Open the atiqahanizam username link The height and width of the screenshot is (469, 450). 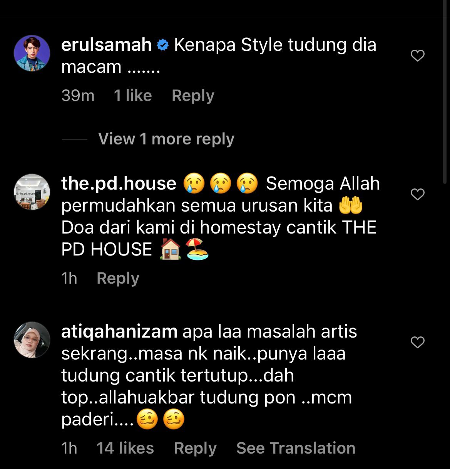[119, 331]
